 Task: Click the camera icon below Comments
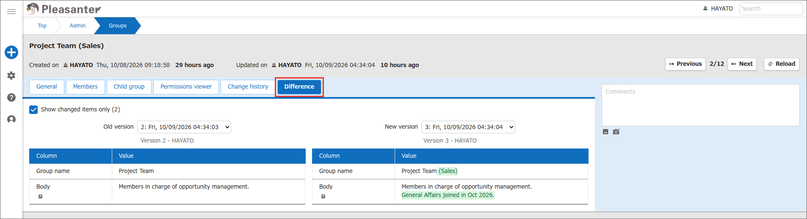coord(616,132)
